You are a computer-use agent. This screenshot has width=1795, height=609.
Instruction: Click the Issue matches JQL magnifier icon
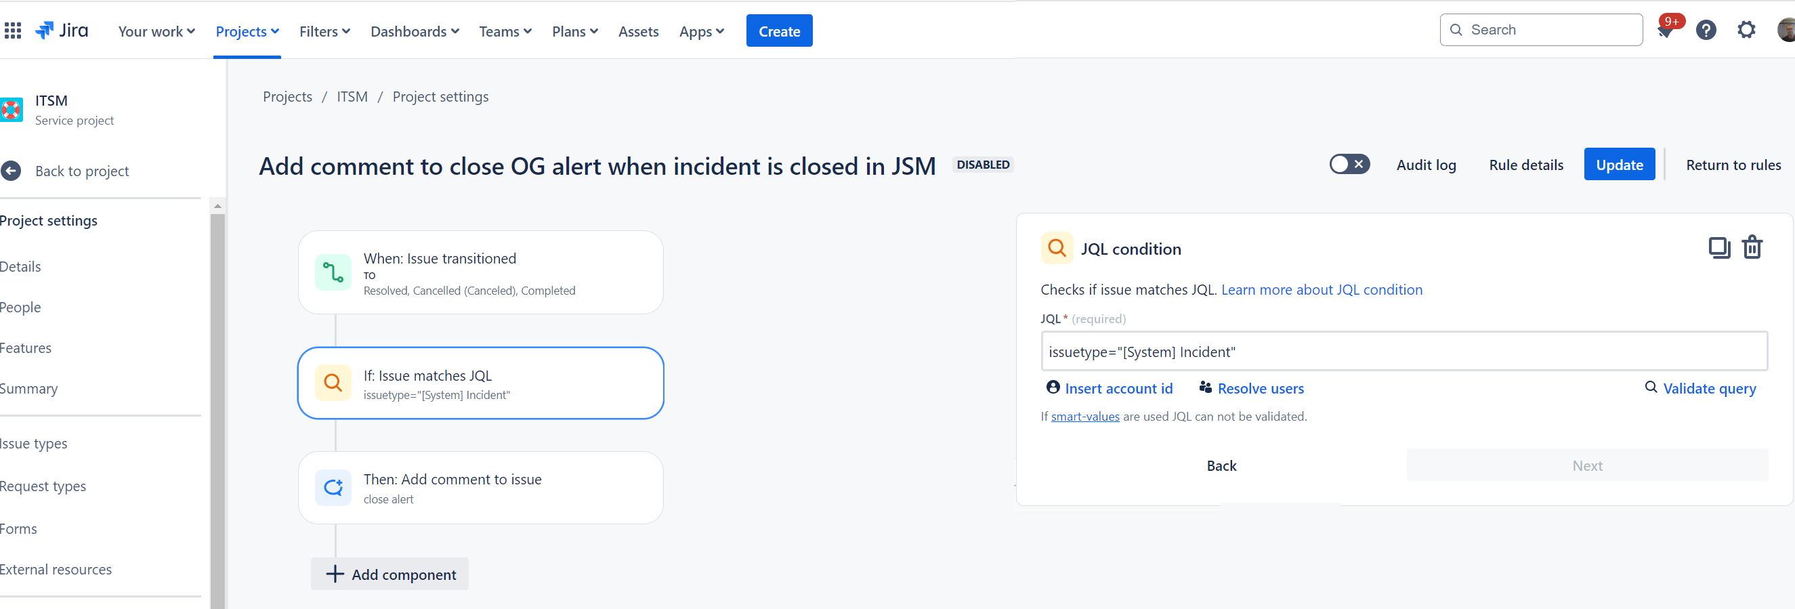click(333, 383)
